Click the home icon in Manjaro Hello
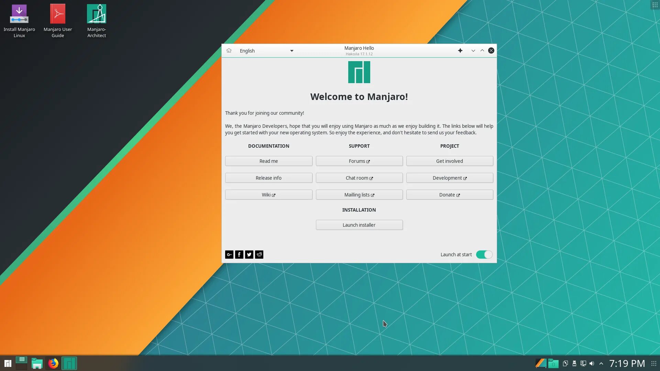The height and width of the screenshot is (371, 660). [229, 50]
